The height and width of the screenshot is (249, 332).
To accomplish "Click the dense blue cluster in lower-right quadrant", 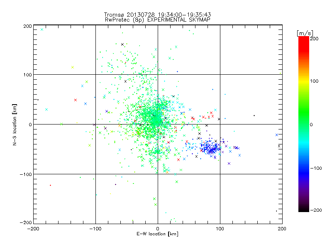I will pyautogui.click(x=211, y=148).
